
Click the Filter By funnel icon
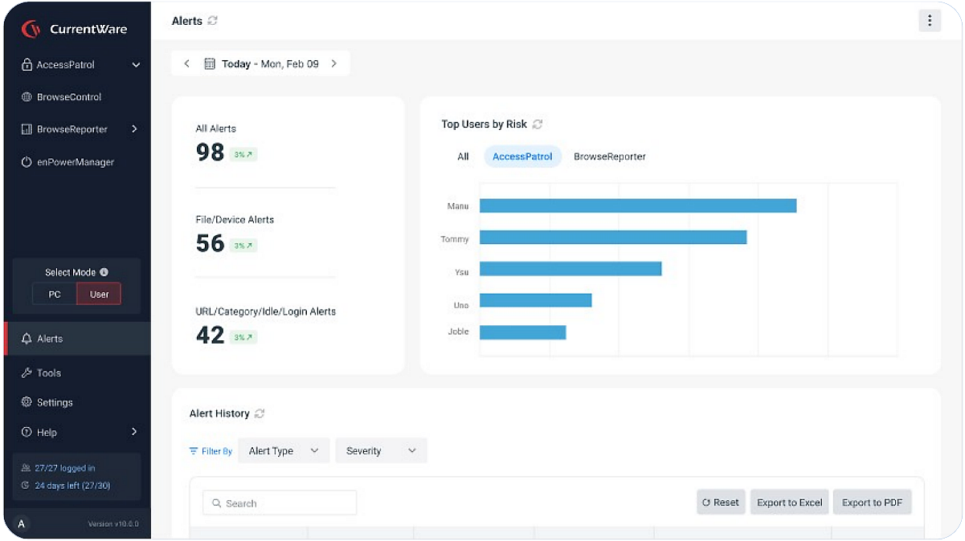[194, 451]
